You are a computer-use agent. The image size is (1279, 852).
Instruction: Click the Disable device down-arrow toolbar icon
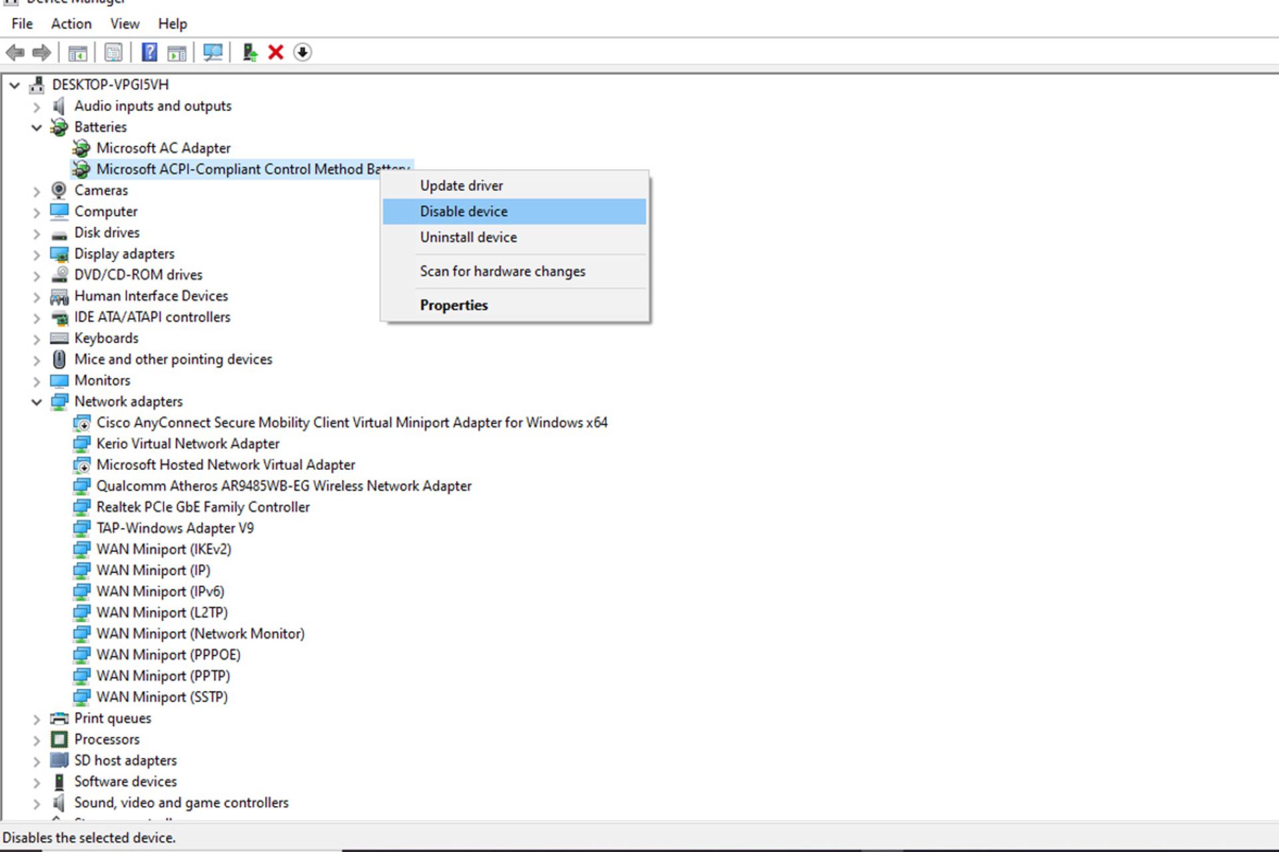pos(302,52)
